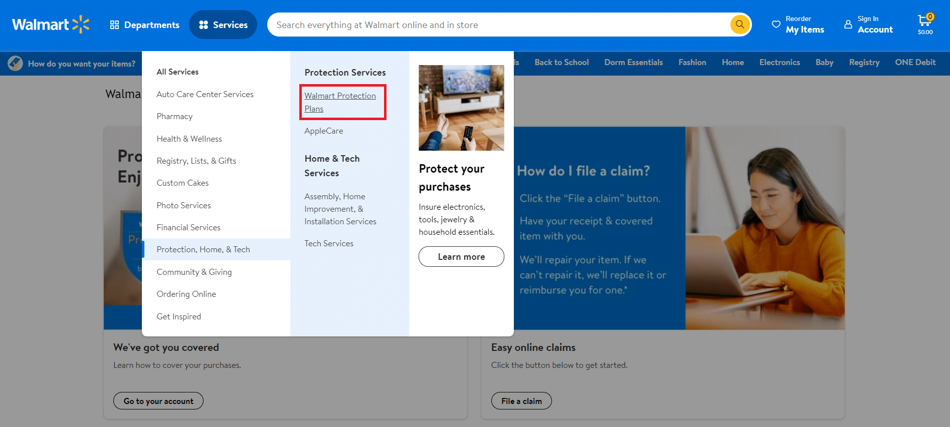The image size is (950, 427).
Task: Open the Departments menu
Action: [x=145, y=25]
